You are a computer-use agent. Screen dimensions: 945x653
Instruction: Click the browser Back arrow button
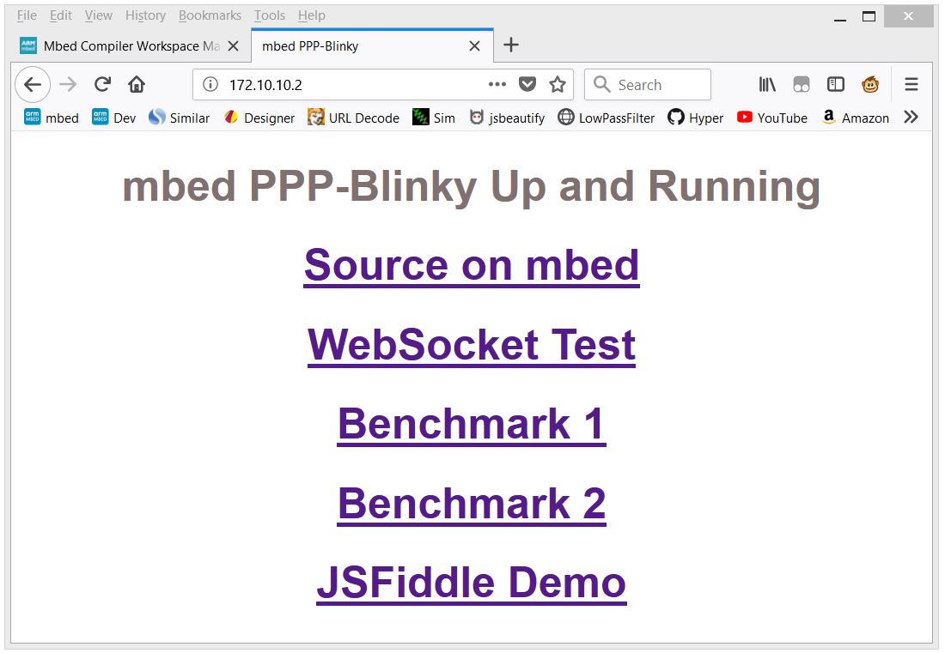pos(33,84)
